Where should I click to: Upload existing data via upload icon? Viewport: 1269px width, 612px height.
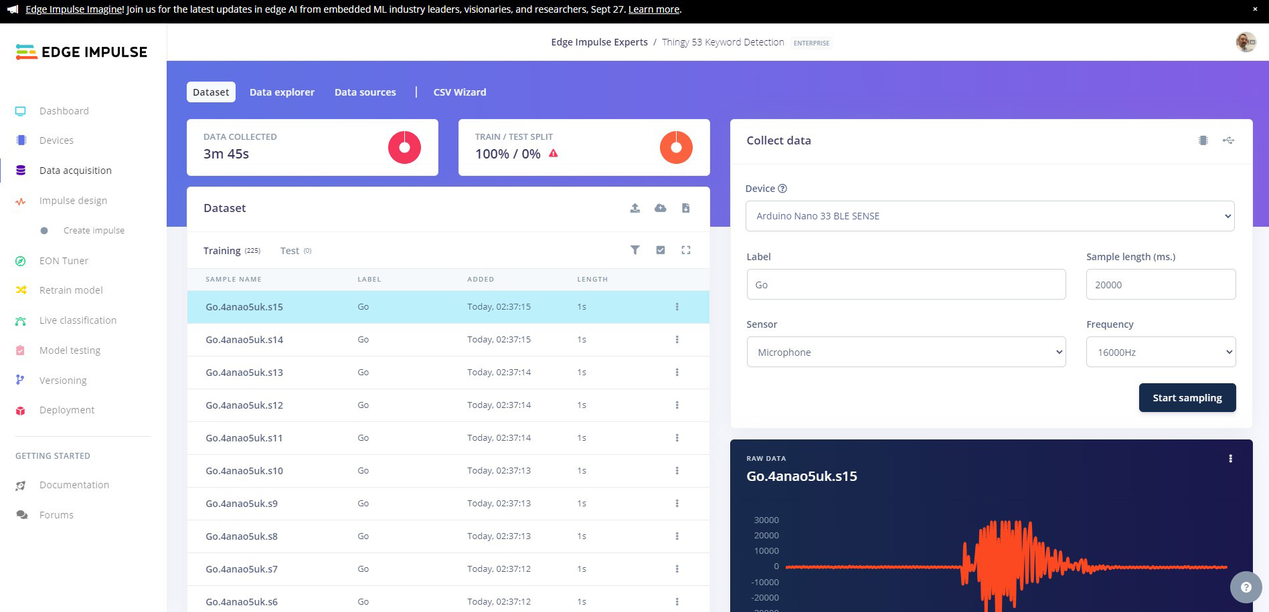point(635,208)
